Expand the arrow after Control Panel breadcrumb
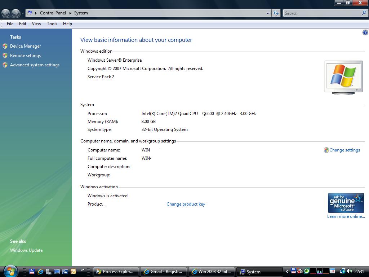 70,13
